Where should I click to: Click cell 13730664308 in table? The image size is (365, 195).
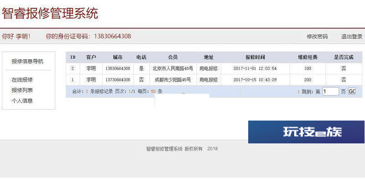point(118,79)
